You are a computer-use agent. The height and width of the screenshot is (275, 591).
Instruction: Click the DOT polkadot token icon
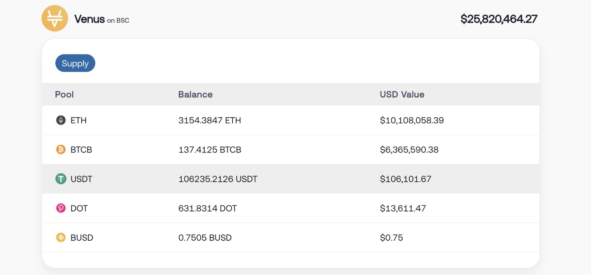61,208
